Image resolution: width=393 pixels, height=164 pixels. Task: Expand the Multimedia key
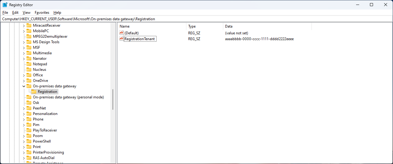(24, 53)
